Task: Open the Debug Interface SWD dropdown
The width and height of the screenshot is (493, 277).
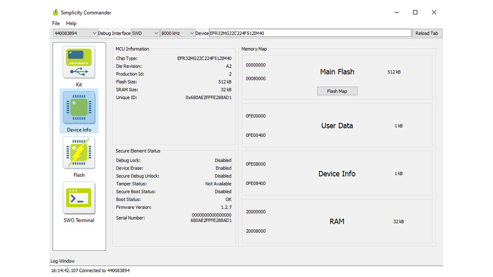Action: click(x=145, y=33)
